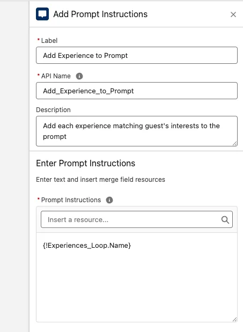Screen dimensions: 243x332
Task: Click the Enter Prompt Instructions section heading
Action: (85, 163)
